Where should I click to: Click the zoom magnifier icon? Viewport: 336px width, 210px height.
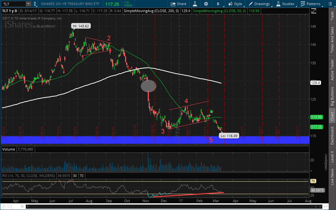[10, 206]
